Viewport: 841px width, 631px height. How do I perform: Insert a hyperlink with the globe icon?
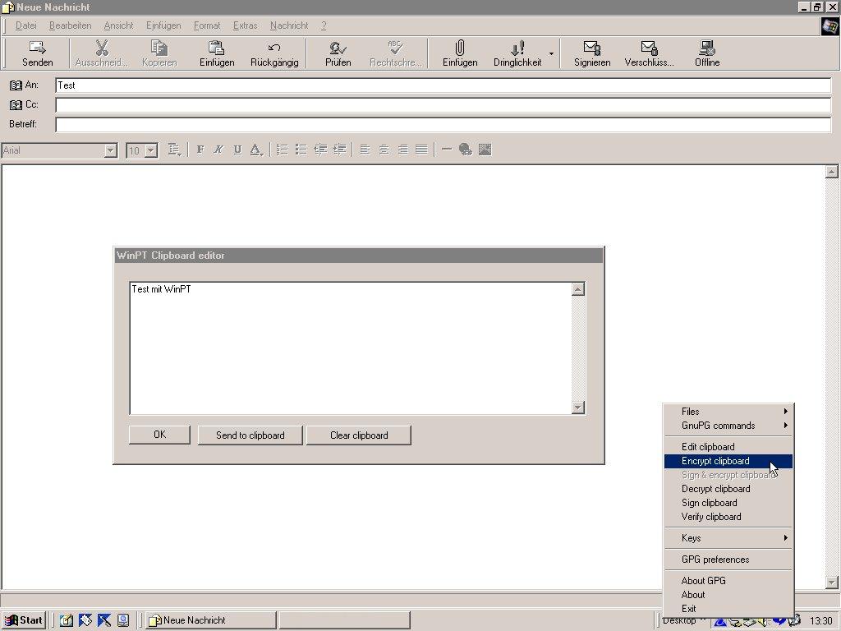(465, 150)
